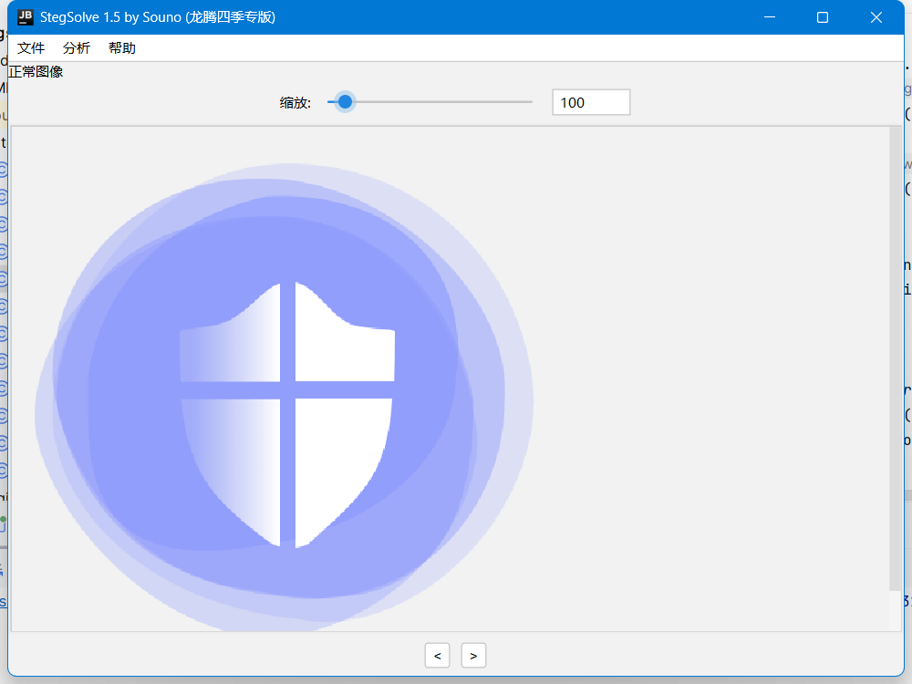Image resolution: width=912 pixels, height=684 pixels.
Task: Click the 缩放 label beside the slider
Action: coord(295,103)
